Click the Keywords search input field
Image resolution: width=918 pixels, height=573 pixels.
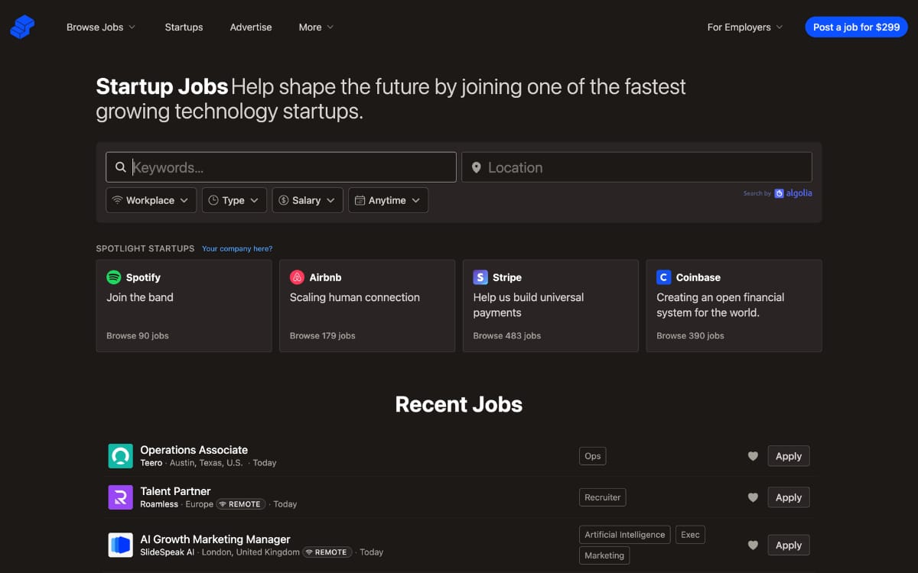pyautogui.click(x=291, y=167)
